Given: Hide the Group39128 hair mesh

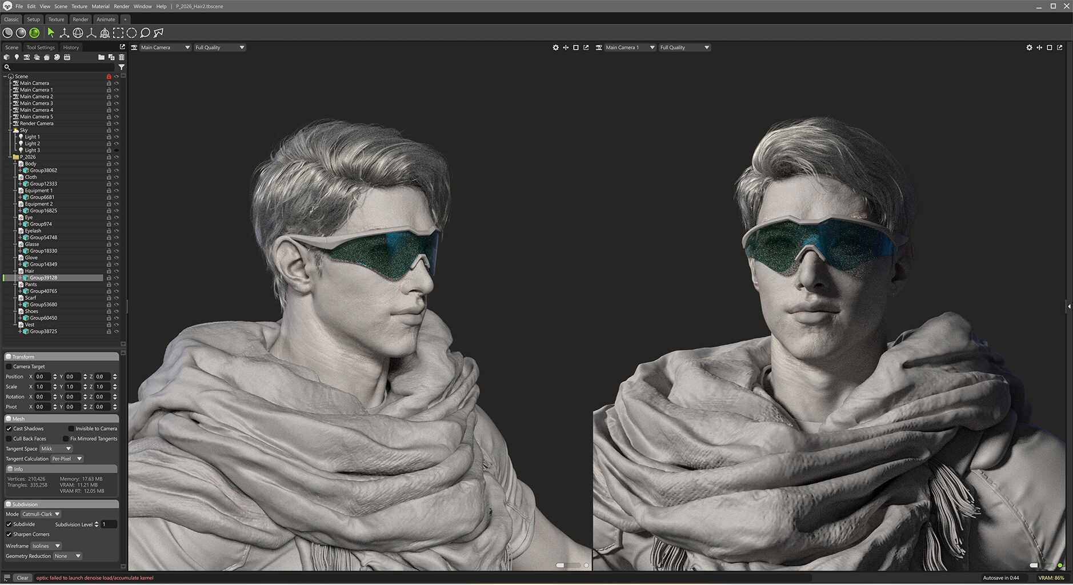Looking at the screenshot, I should 117,278.
